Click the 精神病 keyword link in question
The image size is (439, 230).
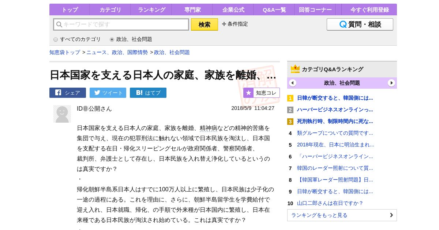point(209,128)
